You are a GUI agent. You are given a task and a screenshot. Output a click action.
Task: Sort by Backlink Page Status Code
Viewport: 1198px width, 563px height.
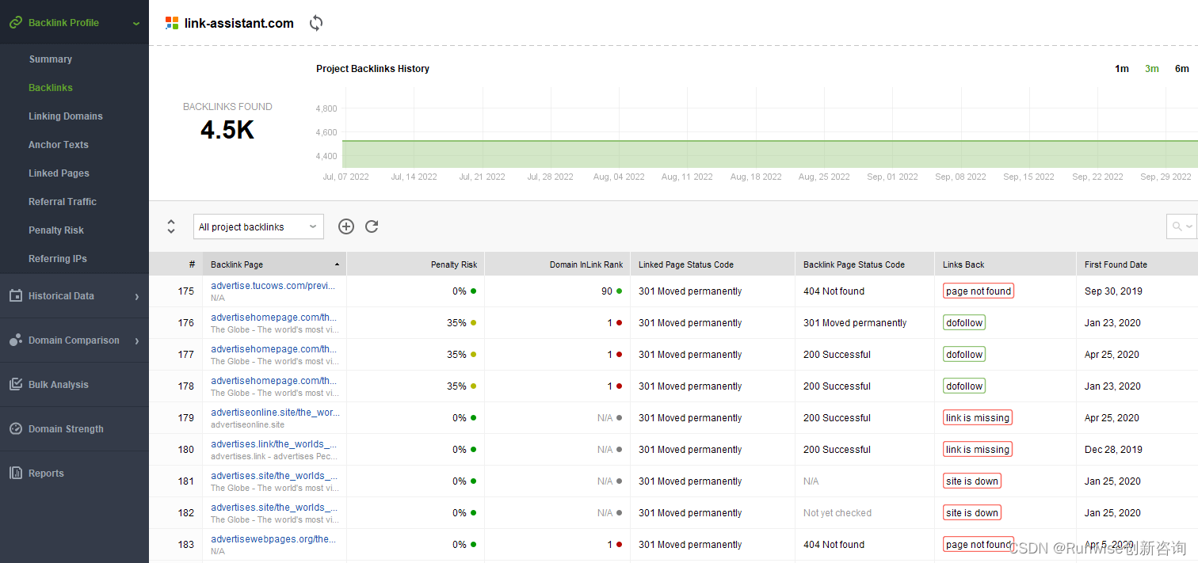[864, 264]
